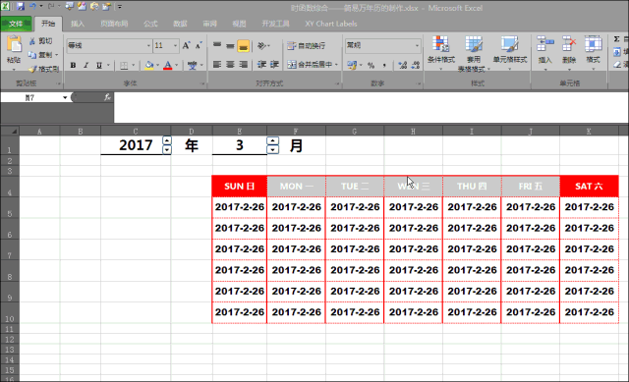Increase year with spinner up arrow

pos(167,140)
